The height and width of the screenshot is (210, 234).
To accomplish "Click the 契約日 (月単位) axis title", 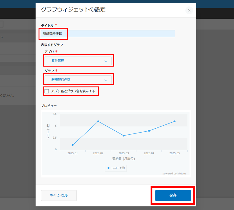I will coord(123,159).
